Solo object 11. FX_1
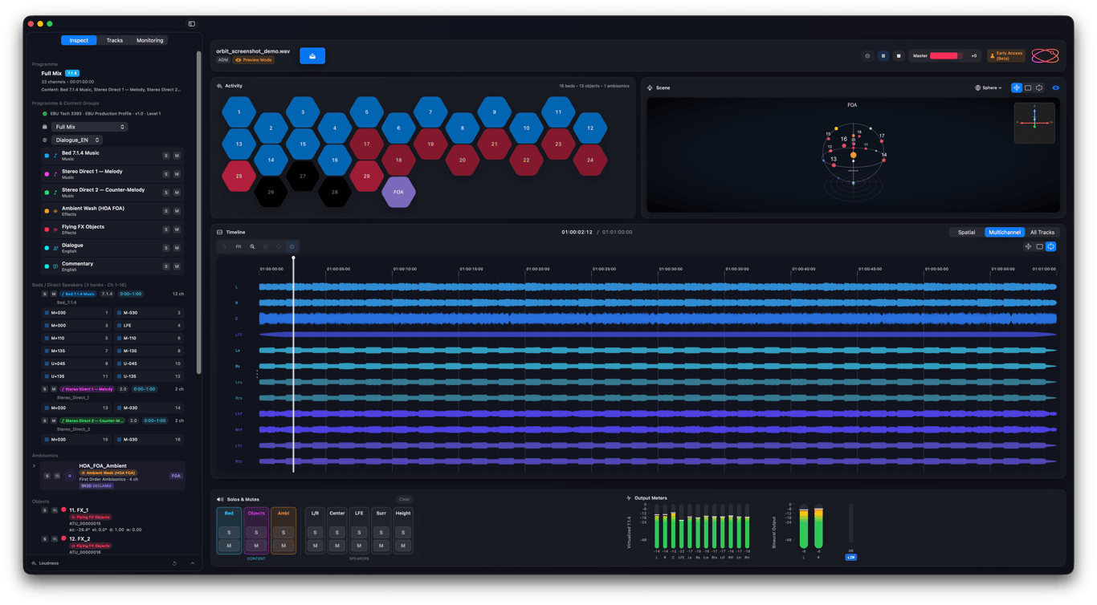Screen dimensions: 1097x605 click(45, 510)
